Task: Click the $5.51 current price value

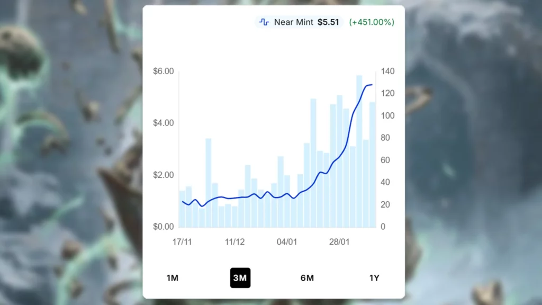Action: pyautogui.click(x=328, y=22)
